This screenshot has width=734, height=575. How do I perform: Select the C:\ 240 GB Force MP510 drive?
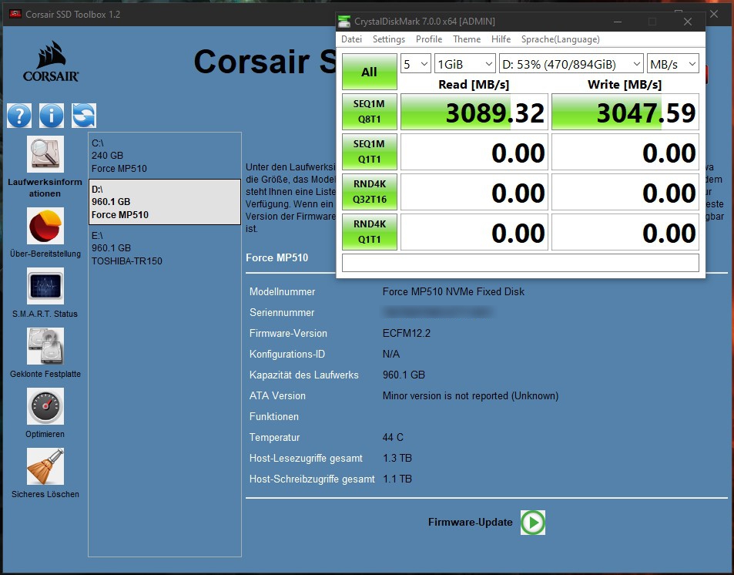tap(165, 156)
